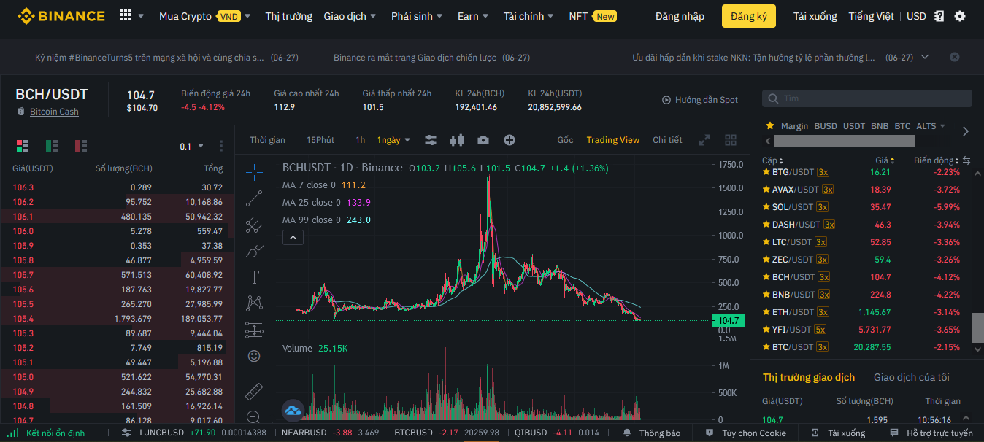Switch to Trading View chart tab
The image size is (984, 442).
coord(613,140)
